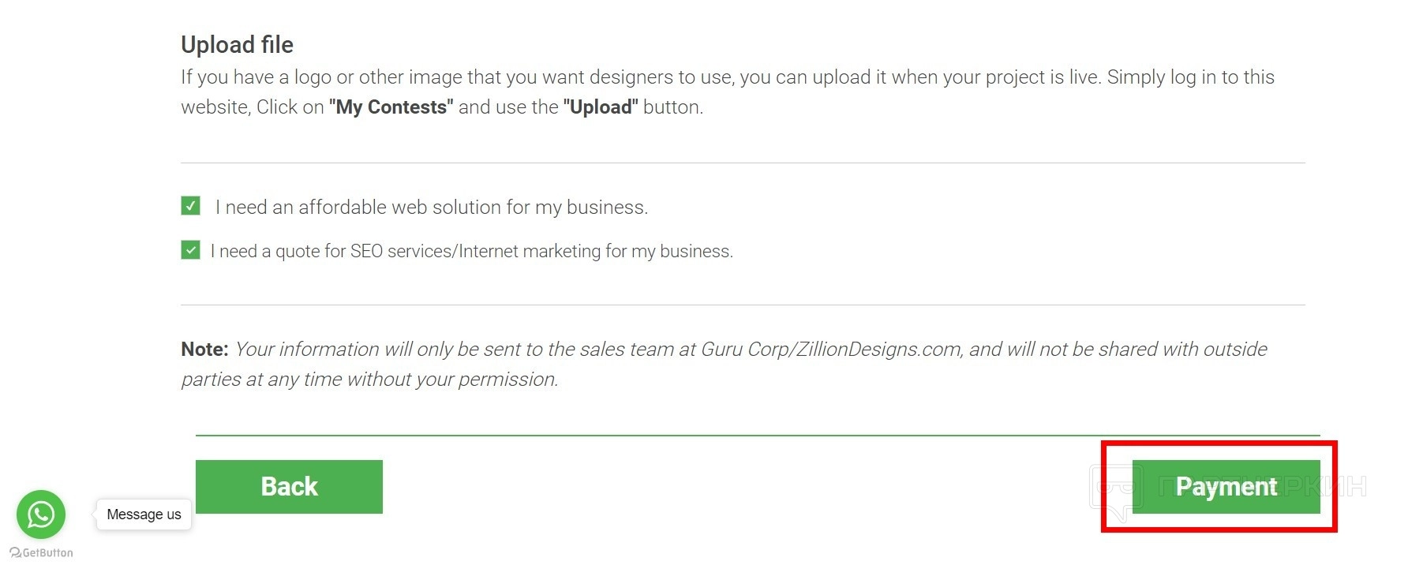Click the small GetButton logo icon
This screenshot has height=565, width=1408.
[15, 552]
